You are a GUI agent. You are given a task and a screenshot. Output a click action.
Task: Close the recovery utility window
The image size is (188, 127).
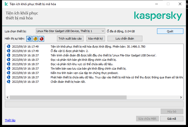coord(180,4)
